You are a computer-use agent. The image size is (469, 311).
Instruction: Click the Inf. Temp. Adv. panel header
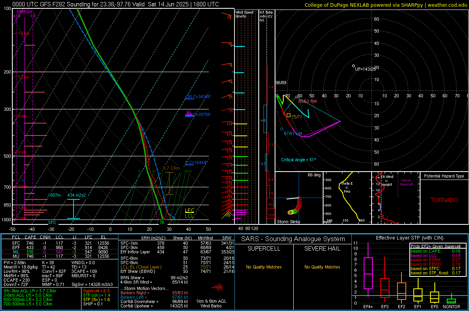pos(266,16)
